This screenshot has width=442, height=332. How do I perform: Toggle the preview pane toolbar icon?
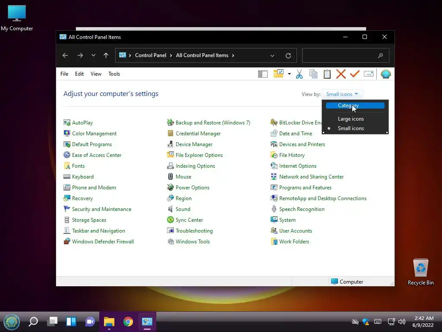point(263,74)
